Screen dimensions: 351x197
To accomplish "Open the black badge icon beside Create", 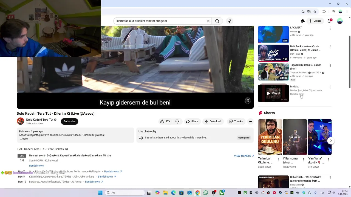I will pos(303,21).
